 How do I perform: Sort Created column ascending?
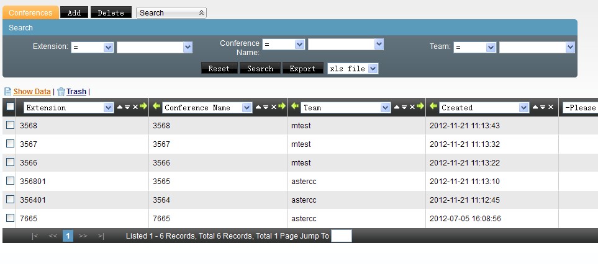pos(535,107)
